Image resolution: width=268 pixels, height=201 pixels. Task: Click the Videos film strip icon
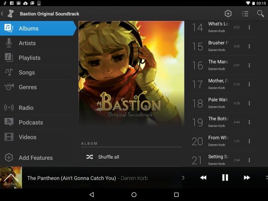click(9, 137)
